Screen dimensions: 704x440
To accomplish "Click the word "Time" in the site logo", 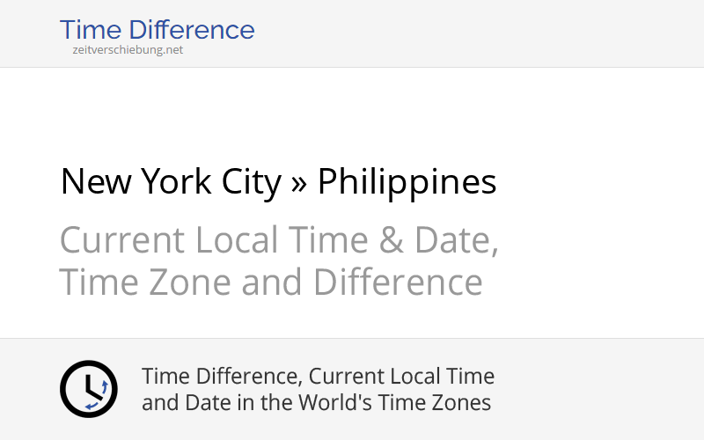I will pyautogui.click(x=87, y=30).
